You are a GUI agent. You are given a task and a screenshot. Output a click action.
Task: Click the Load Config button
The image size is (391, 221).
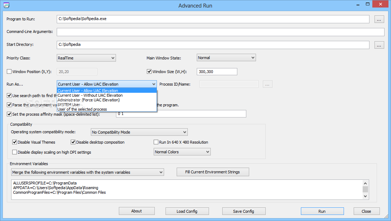187,211
